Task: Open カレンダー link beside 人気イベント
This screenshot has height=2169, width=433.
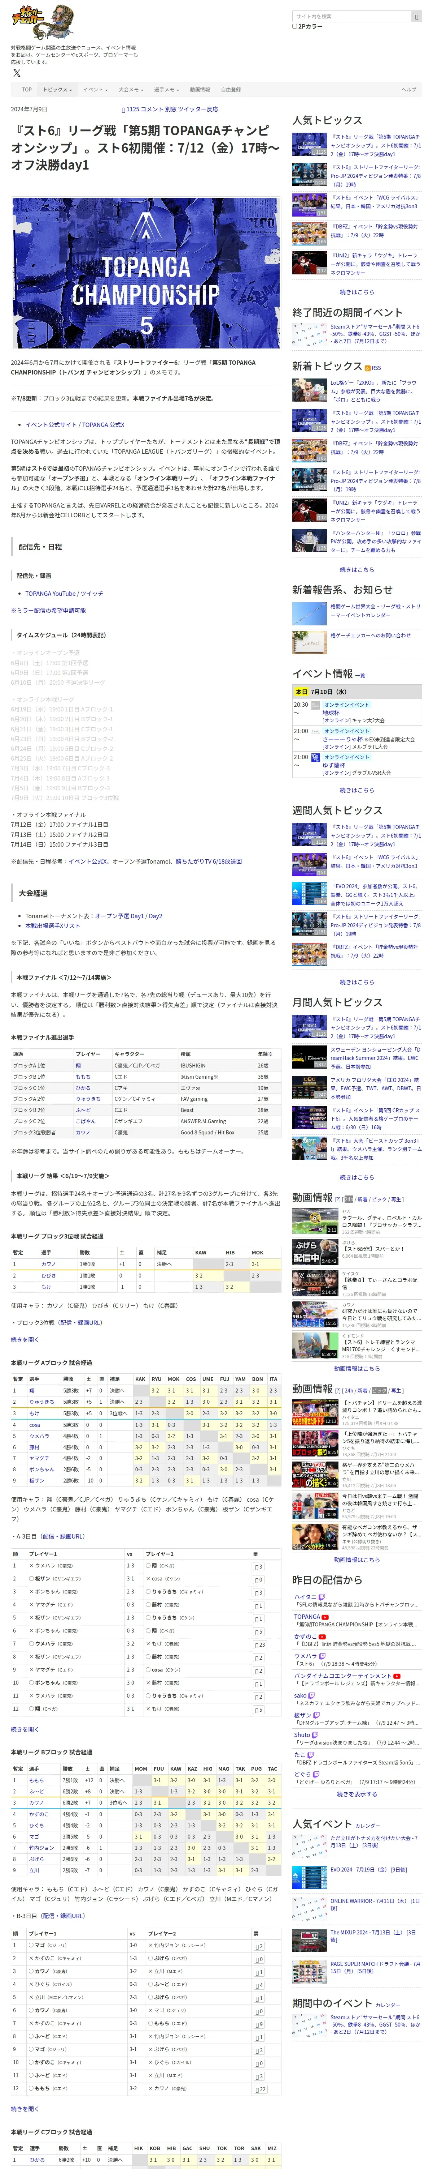Action: click(367, 1826)
